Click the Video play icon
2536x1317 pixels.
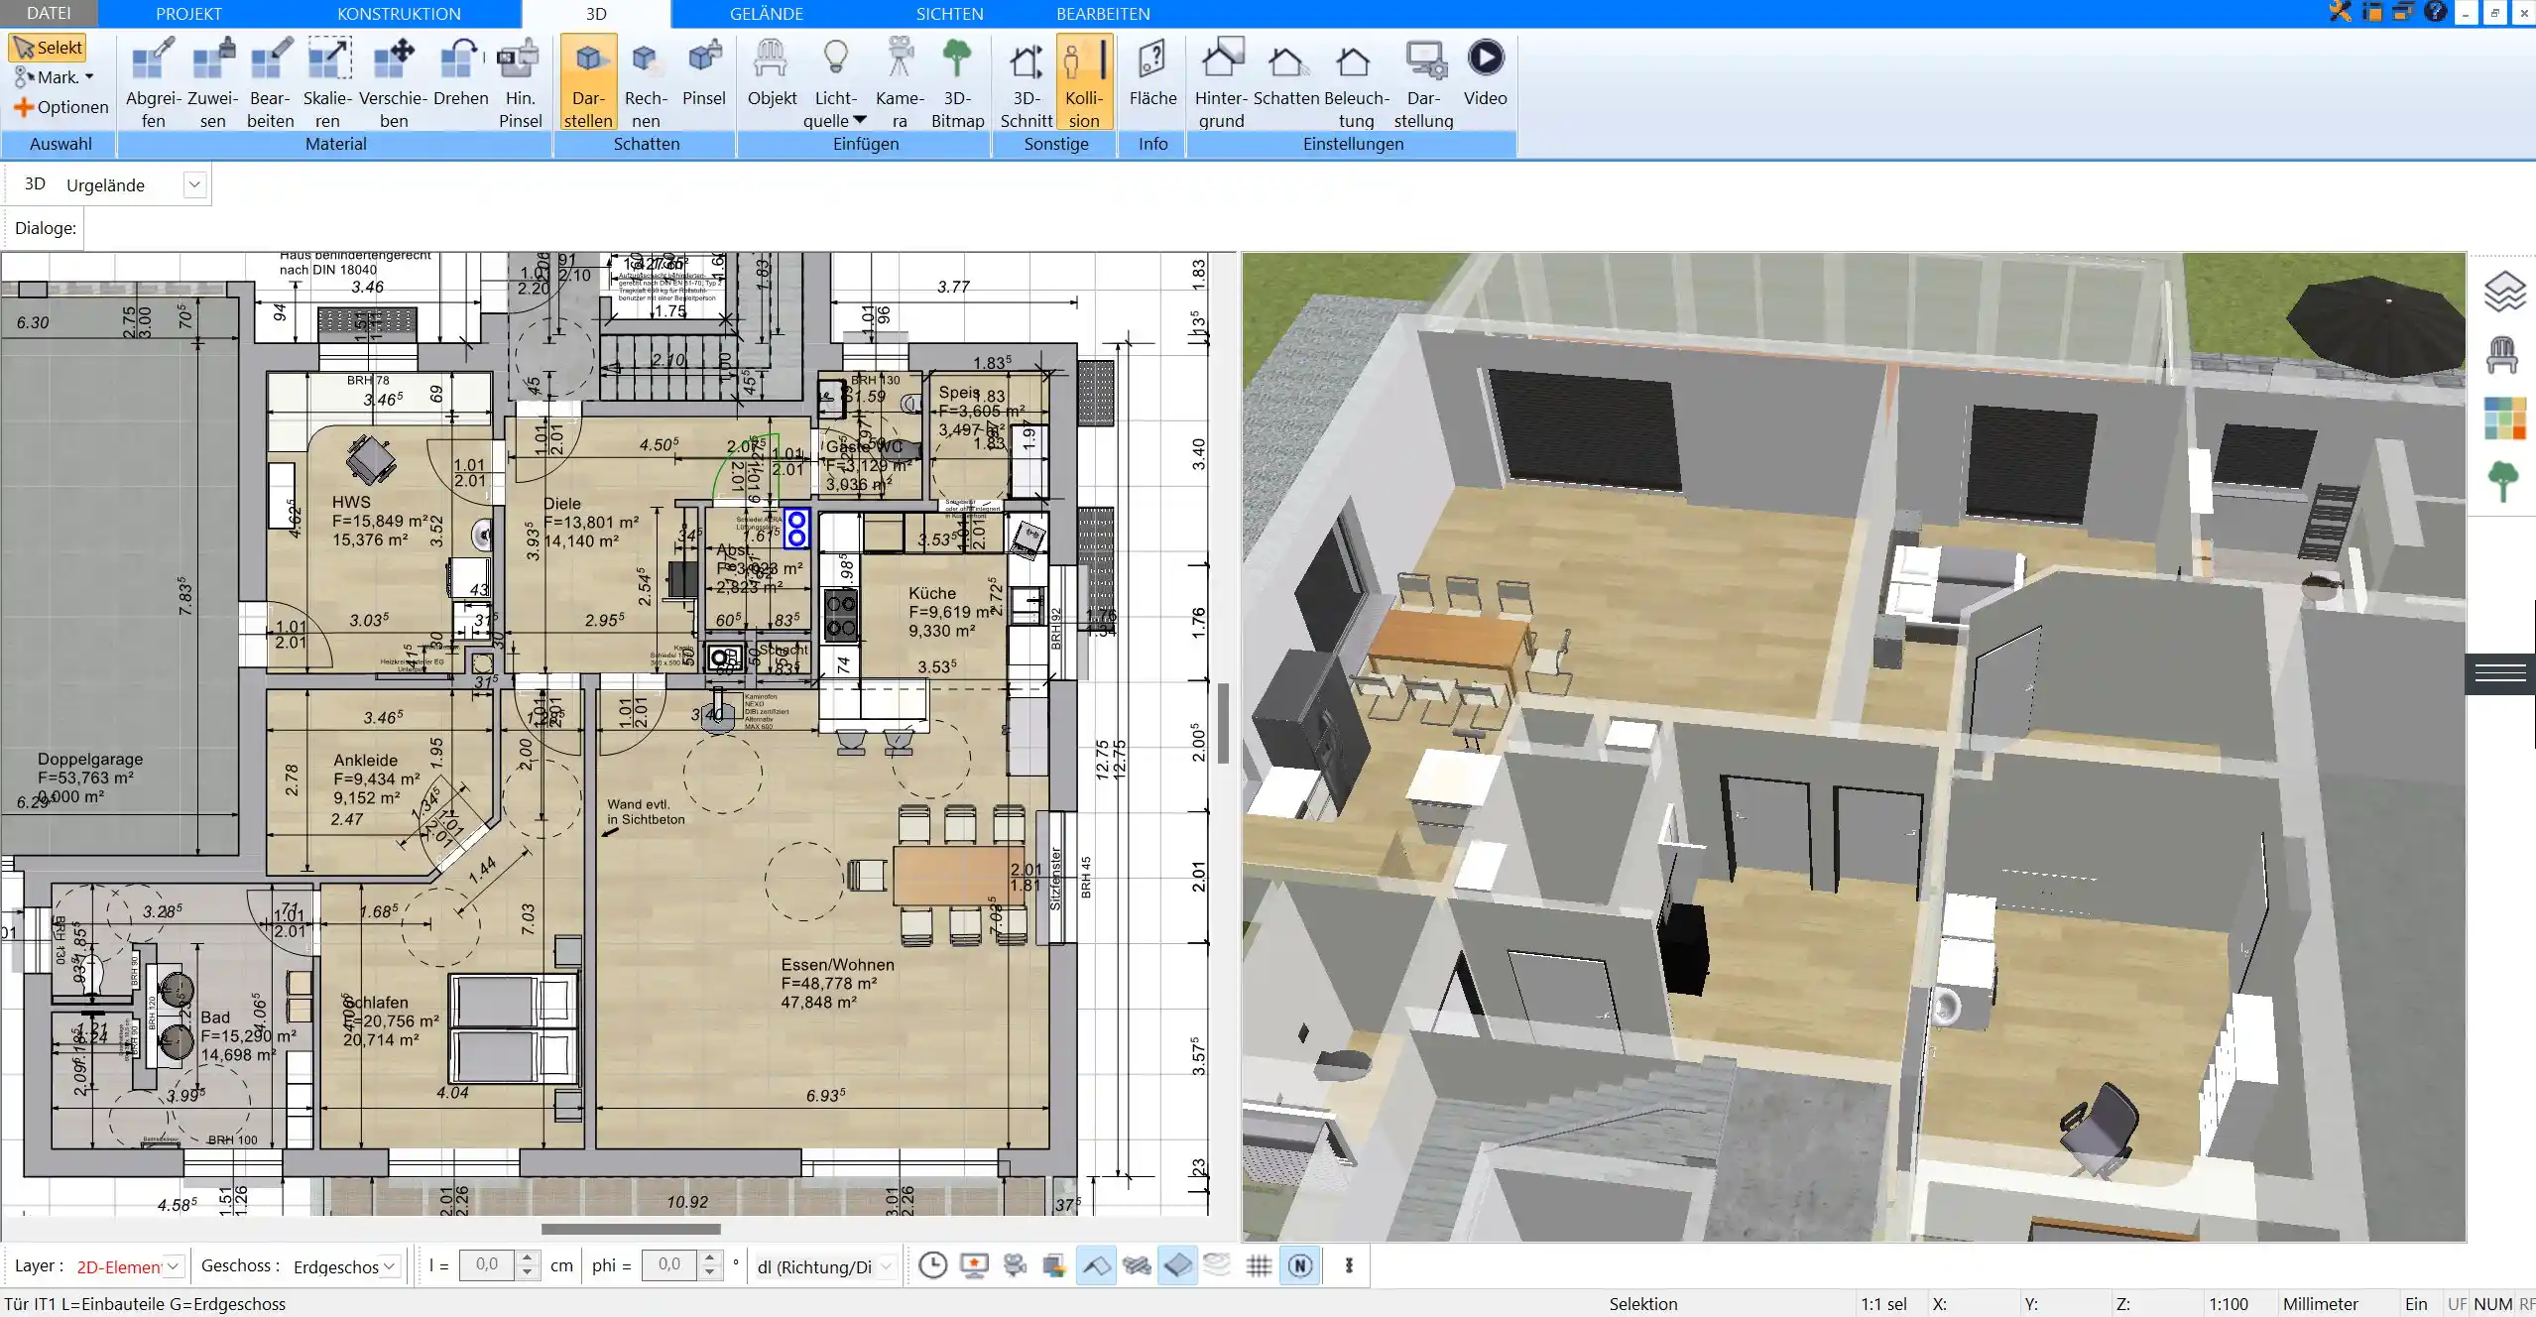point(1485,71)
